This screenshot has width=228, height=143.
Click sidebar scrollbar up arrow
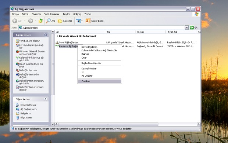point(53,32)
